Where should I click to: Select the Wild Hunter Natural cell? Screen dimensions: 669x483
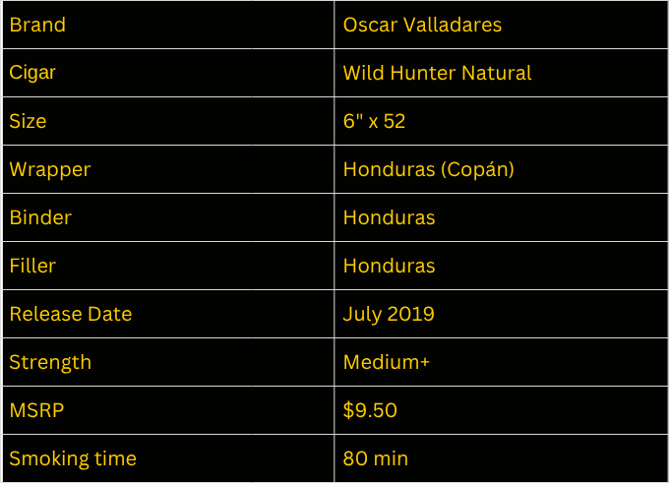pos(501,73)
